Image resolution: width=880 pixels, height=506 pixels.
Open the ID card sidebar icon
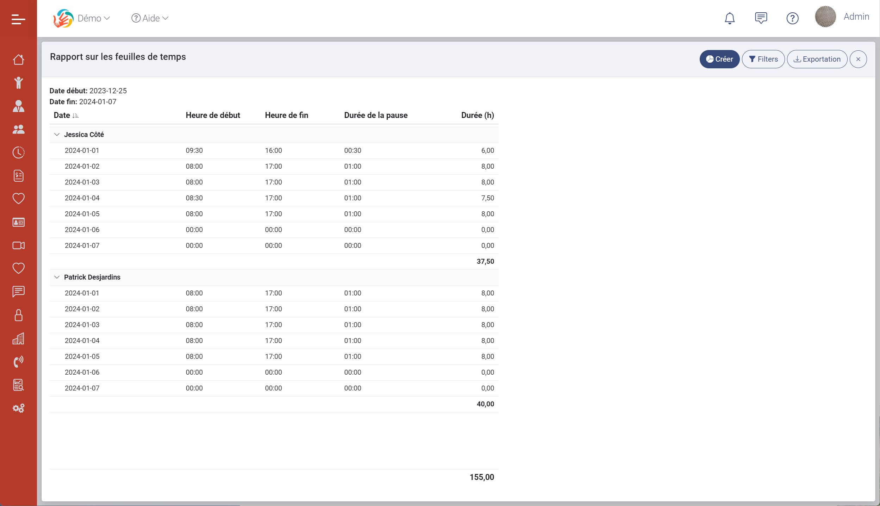(x=18, y=222)
